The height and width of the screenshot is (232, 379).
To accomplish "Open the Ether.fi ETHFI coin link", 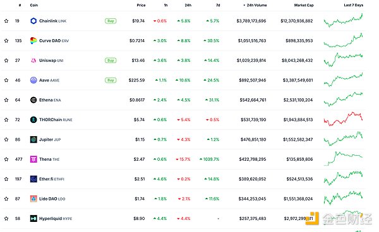I will pyautogui.click(x=52, y=179).
